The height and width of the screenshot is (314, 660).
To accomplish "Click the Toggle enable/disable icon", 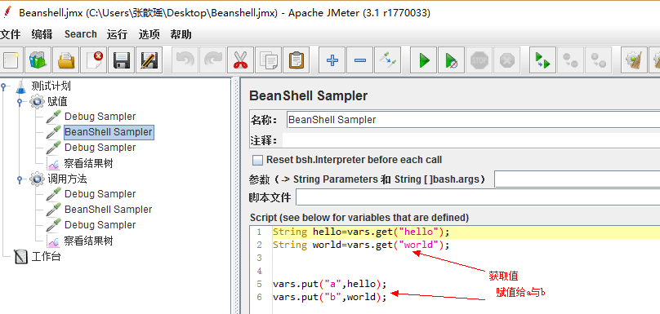I will tap(388, 60).
